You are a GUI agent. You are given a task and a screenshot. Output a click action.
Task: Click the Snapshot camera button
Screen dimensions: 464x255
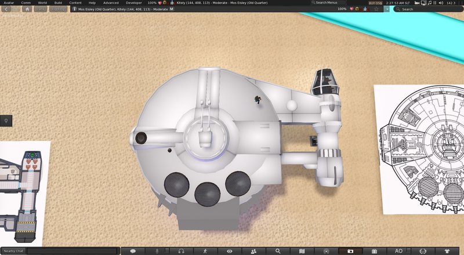pyautogui.click(x=350, y=251)
